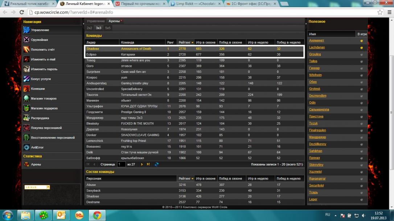This screenshot has width=394, height=221.
Task: Click the Магазин подарков icon
Action: 26,108
